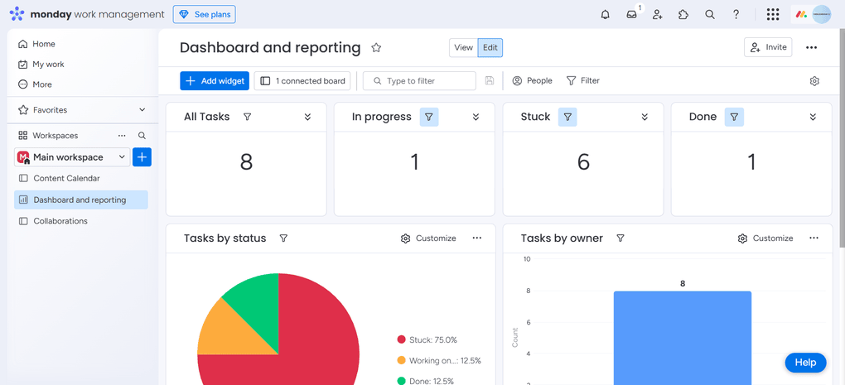845x385 pixels.
Task: Open the inbox tray icon
Action: tap(631, 15)
